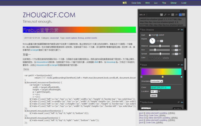
Task: Open the About navigation item
Action: [184, 3]
